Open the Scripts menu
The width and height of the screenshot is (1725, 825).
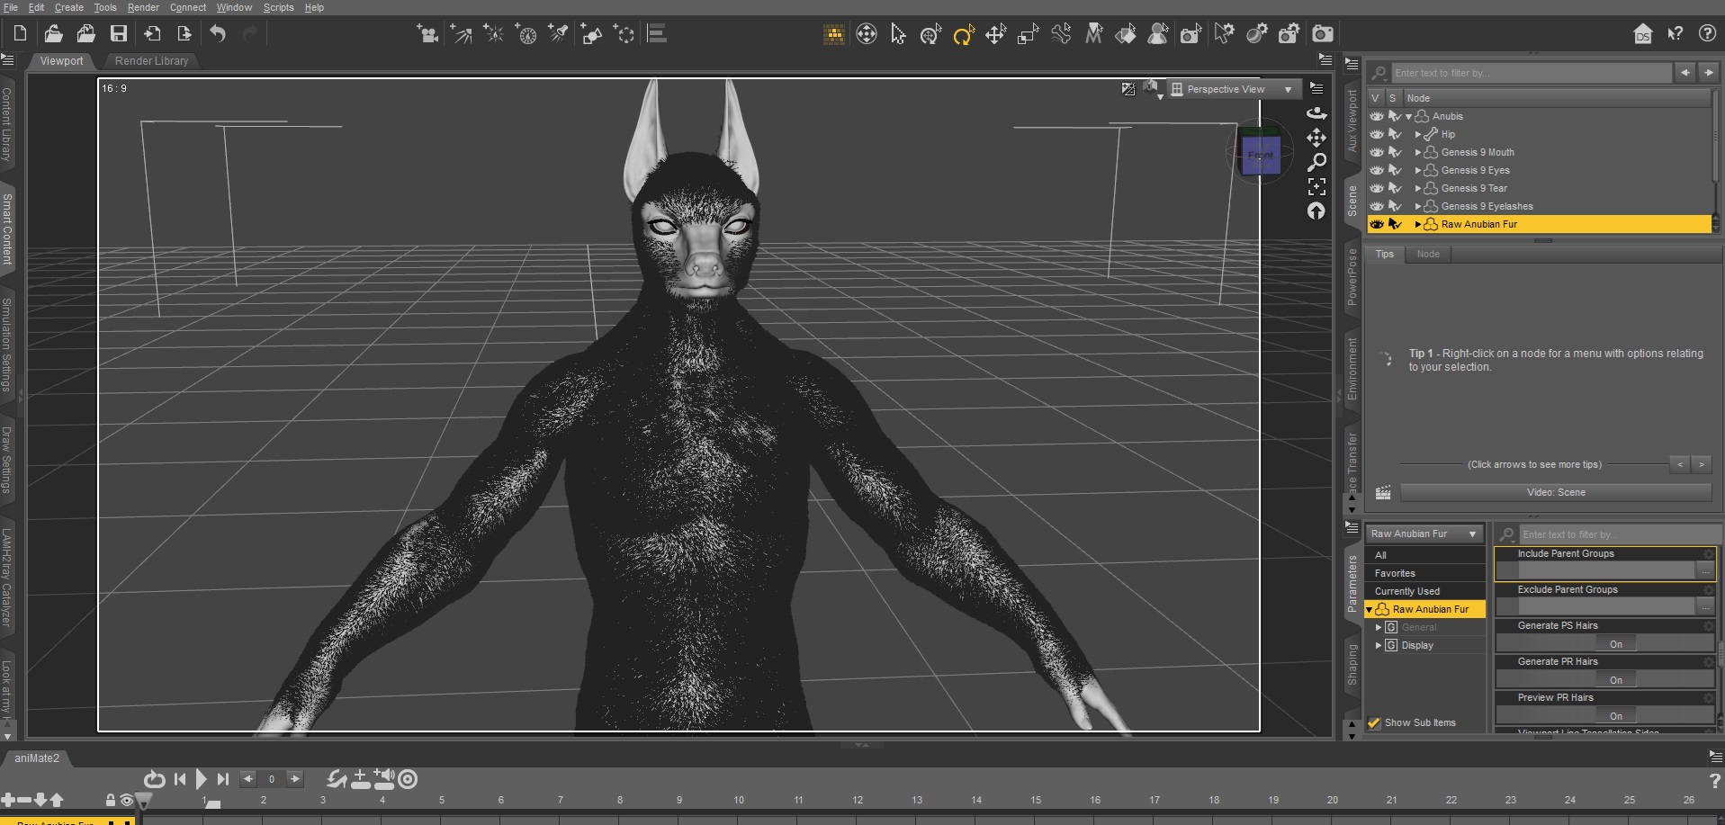(278, 7)
